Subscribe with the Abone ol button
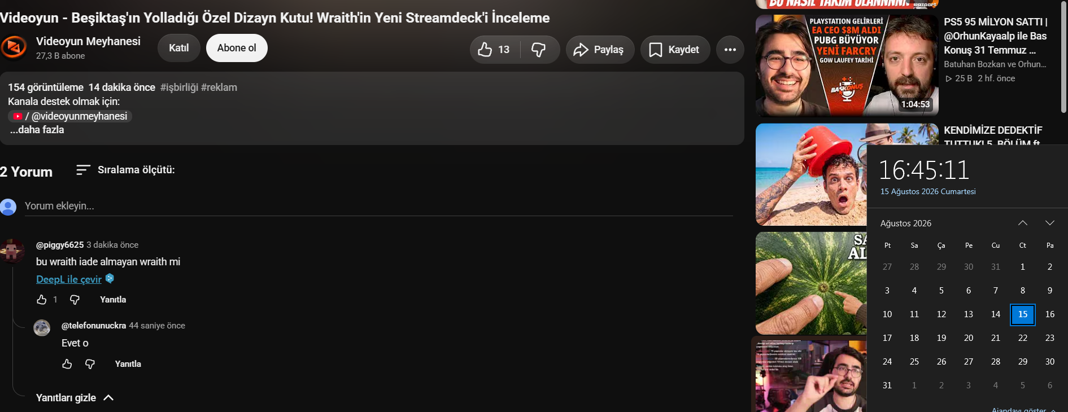The image size is (1068, 412). click(x=237, y=48)
